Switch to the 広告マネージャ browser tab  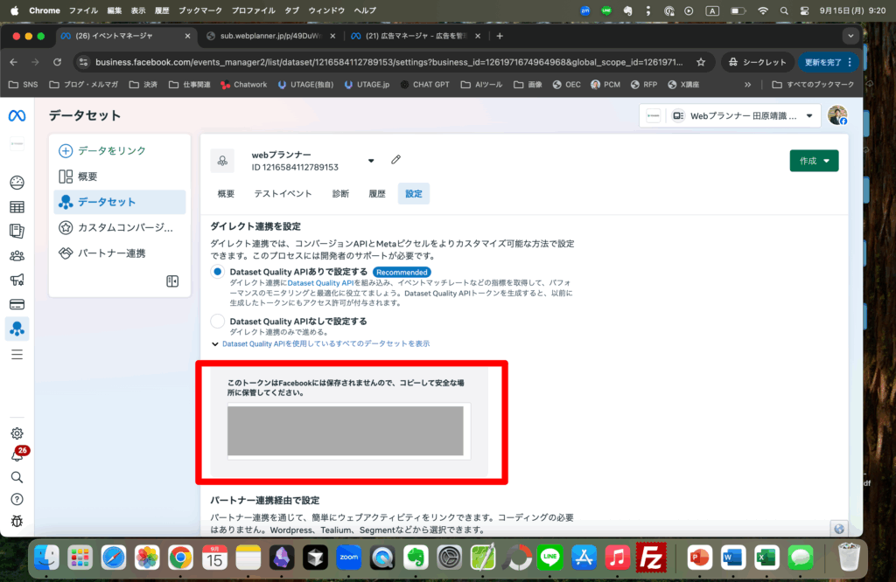pos(416,36)
